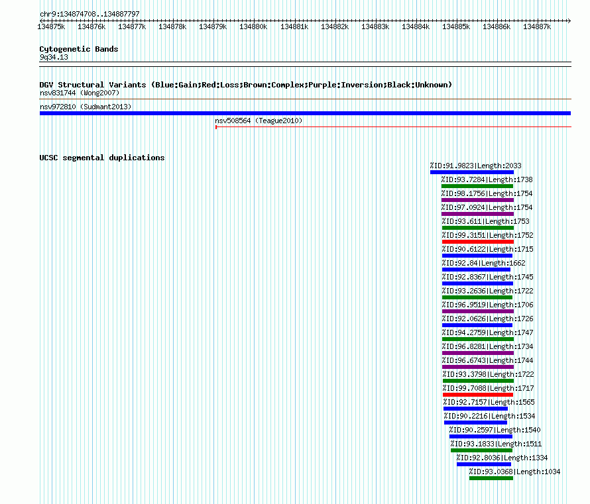Click green bar under %ID:94.2759|Length:1747

478,339
